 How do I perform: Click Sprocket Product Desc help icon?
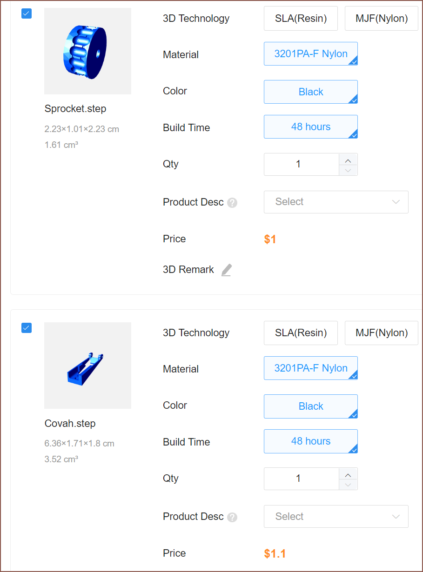[232, 203]
